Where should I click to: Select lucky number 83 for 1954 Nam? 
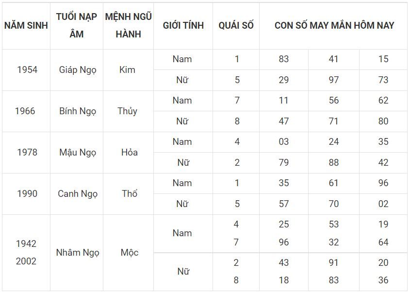(283, 59)
